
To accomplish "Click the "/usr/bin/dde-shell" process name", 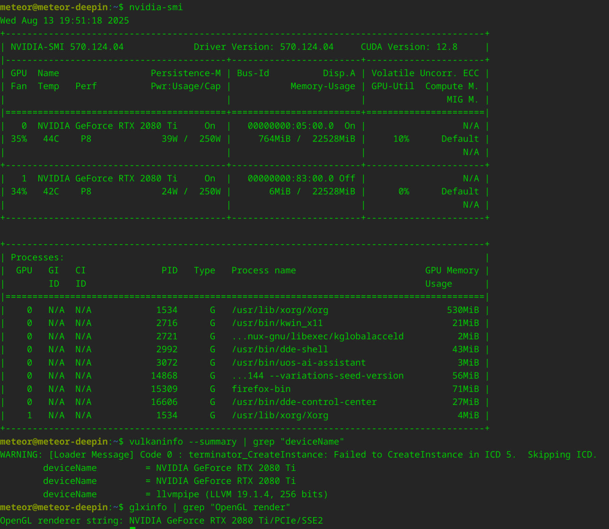I will click(280, 349).
